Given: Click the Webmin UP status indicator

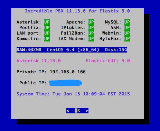Looking at the screenshot, I should click(127, 33).
